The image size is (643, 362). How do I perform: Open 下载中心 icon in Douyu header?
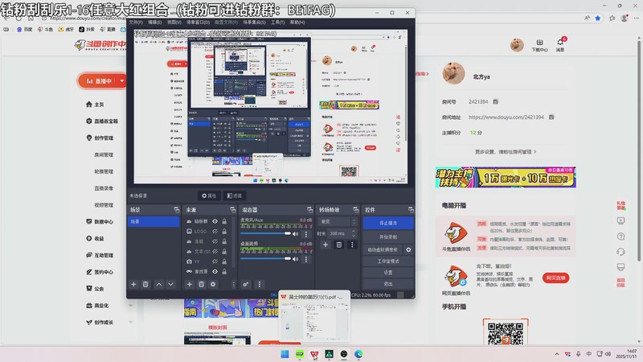click(x=539, y=45)
